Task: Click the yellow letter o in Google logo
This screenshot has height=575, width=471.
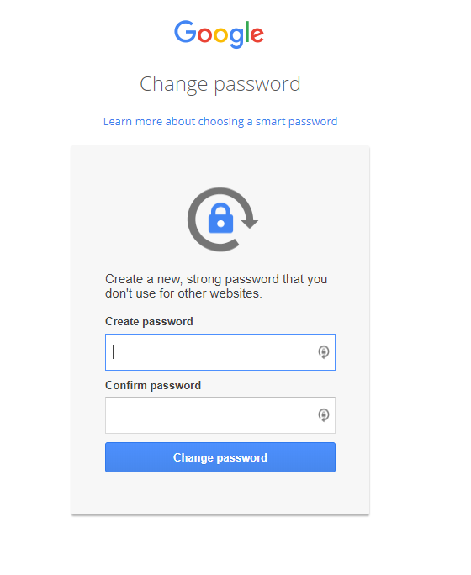Action: click(221, 34)
